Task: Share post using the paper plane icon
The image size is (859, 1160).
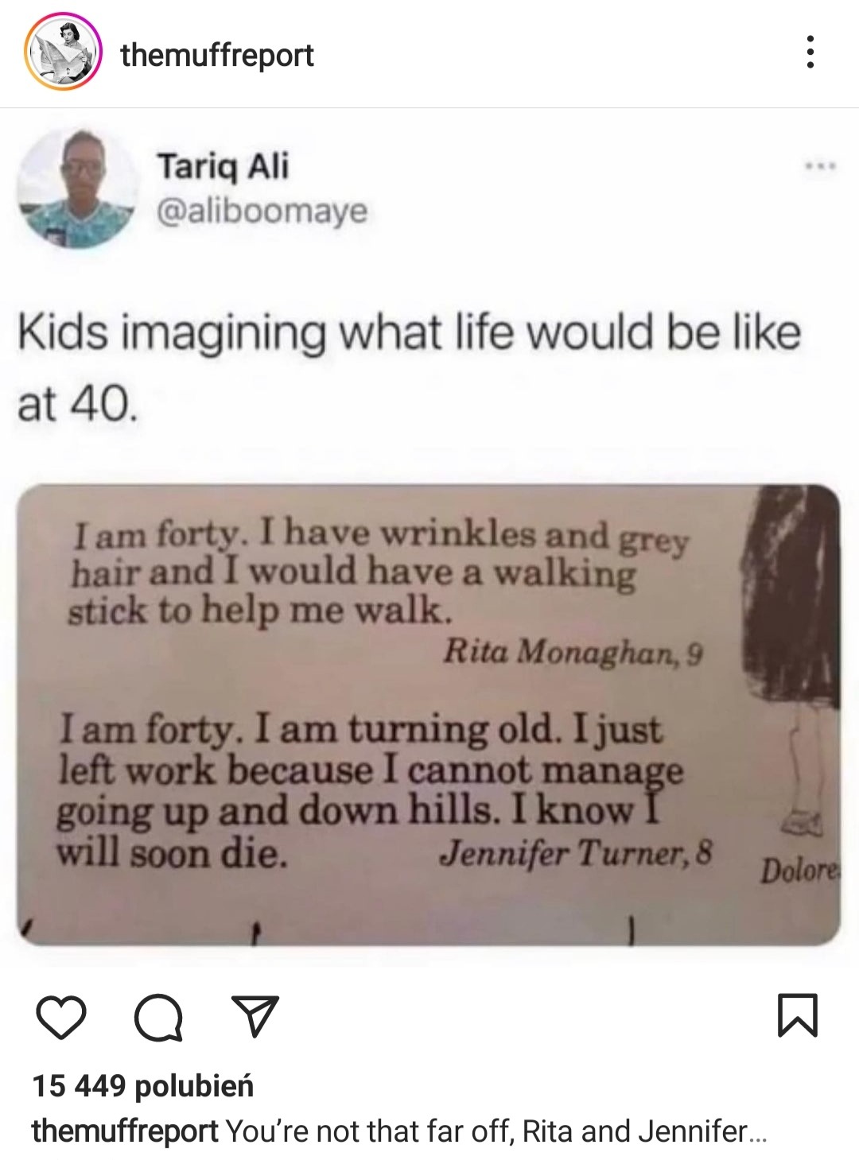Action: click(x=255, y=1017)
